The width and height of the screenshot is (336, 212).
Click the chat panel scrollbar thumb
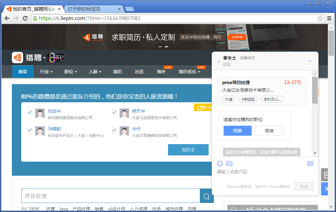[315, 90]
